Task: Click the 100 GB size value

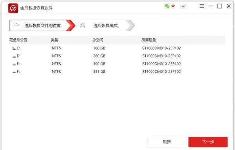Action: click(99, 48)
